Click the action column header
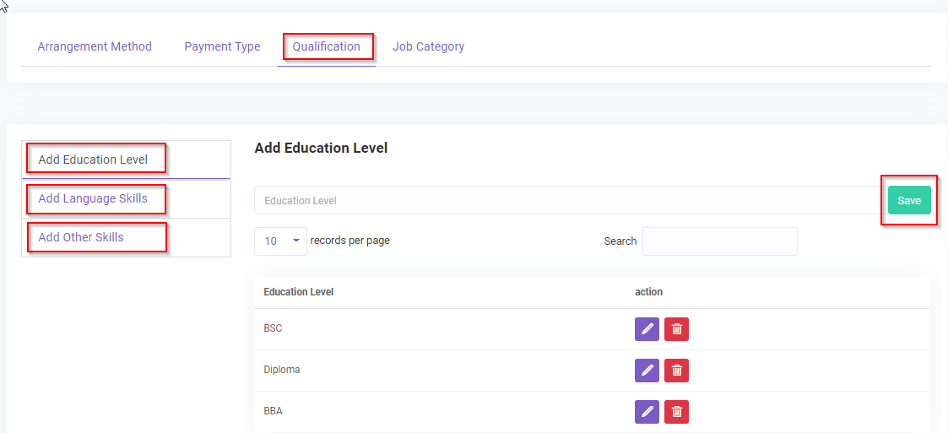The image size is (948, 433). click(648, 292)
